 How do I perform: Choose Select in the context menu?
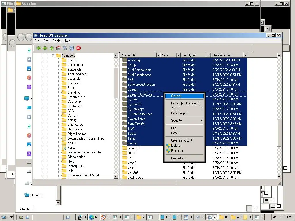click(184, 96)
